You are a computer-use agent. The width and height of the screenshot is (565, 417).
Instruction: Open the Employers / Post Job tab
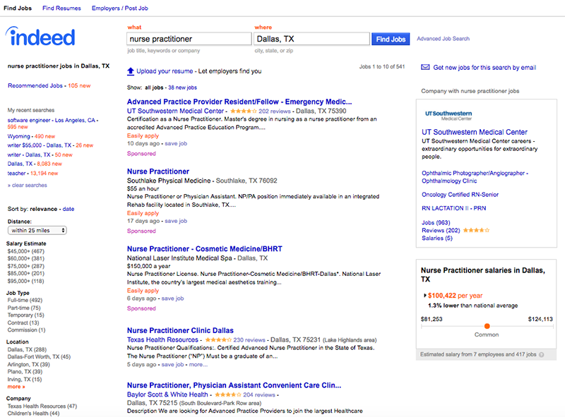click(x=119, y=8)
